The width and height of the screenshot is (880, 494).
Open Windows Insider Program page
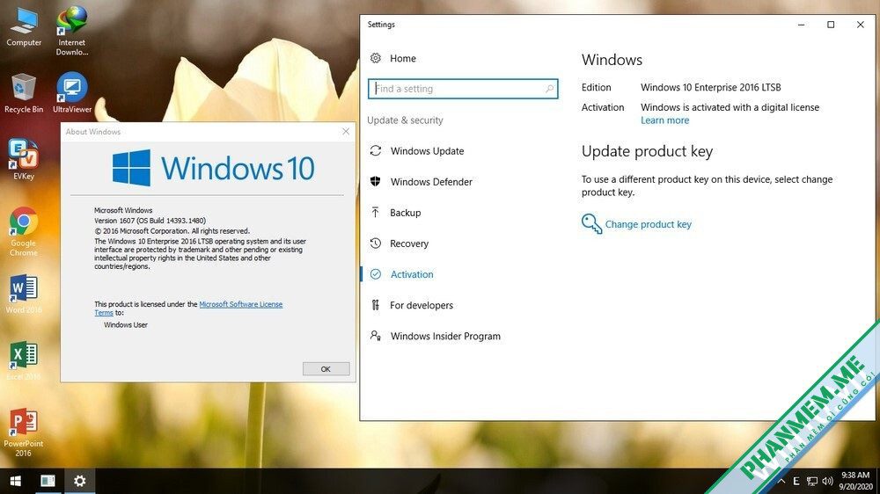[x=445, y=336]
